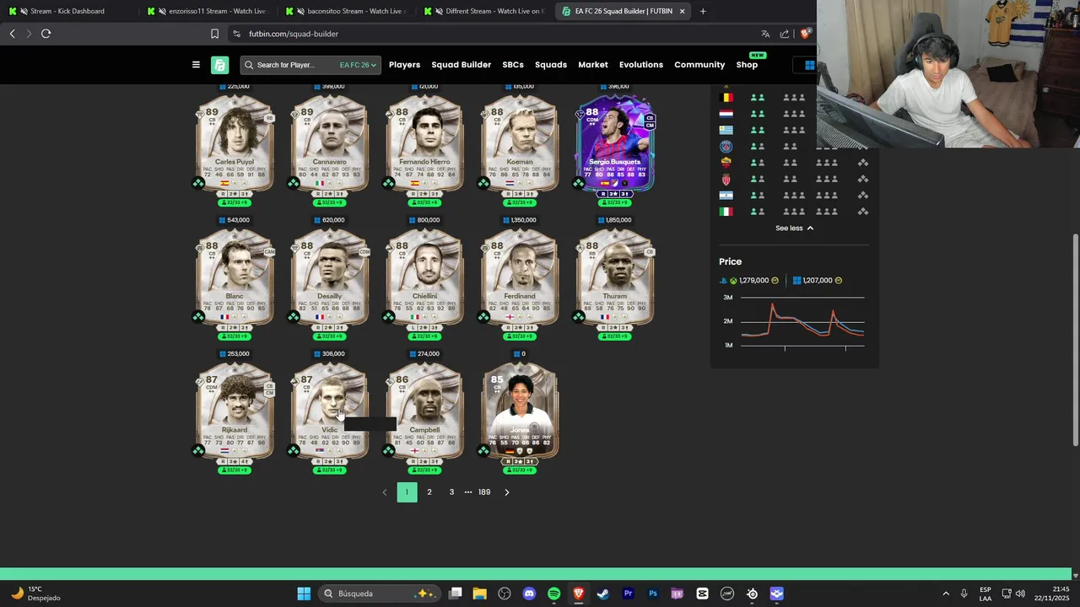
Task: Click the chemistry icon beside Cannavaro
Action: click(294, 183)
